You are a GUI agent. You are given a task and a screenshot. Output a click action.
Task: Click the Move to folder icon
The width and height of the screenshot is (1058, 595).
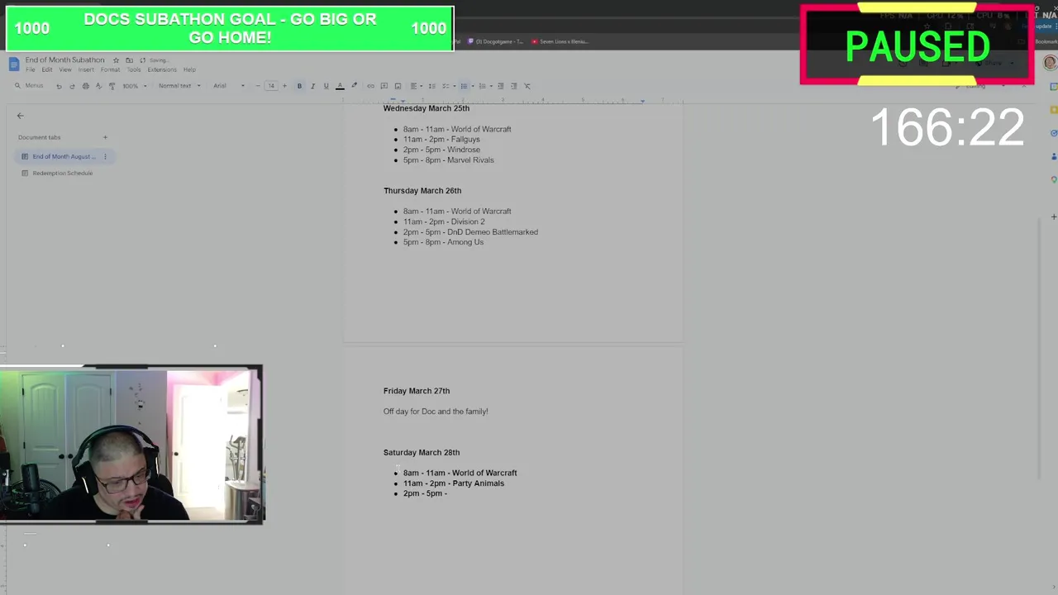pos(129,60)
